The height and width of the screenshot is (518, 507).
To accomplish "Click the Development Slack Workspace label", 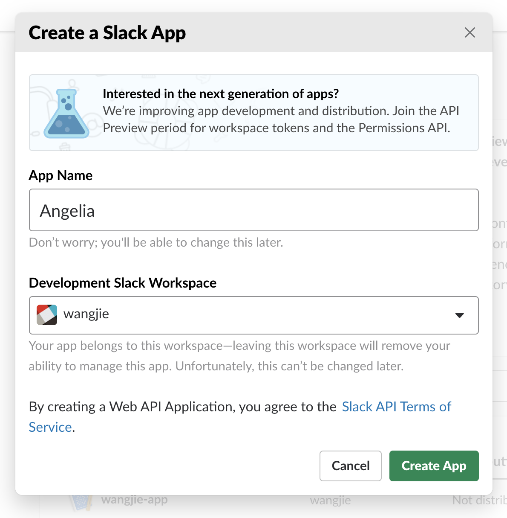I will [123, 283].
